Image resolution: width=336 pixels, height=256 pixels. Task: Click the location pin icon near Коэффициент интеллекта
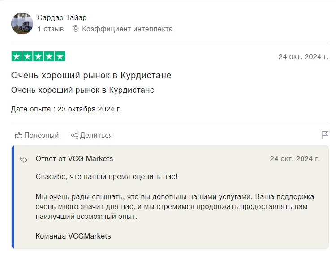[75, 29]
